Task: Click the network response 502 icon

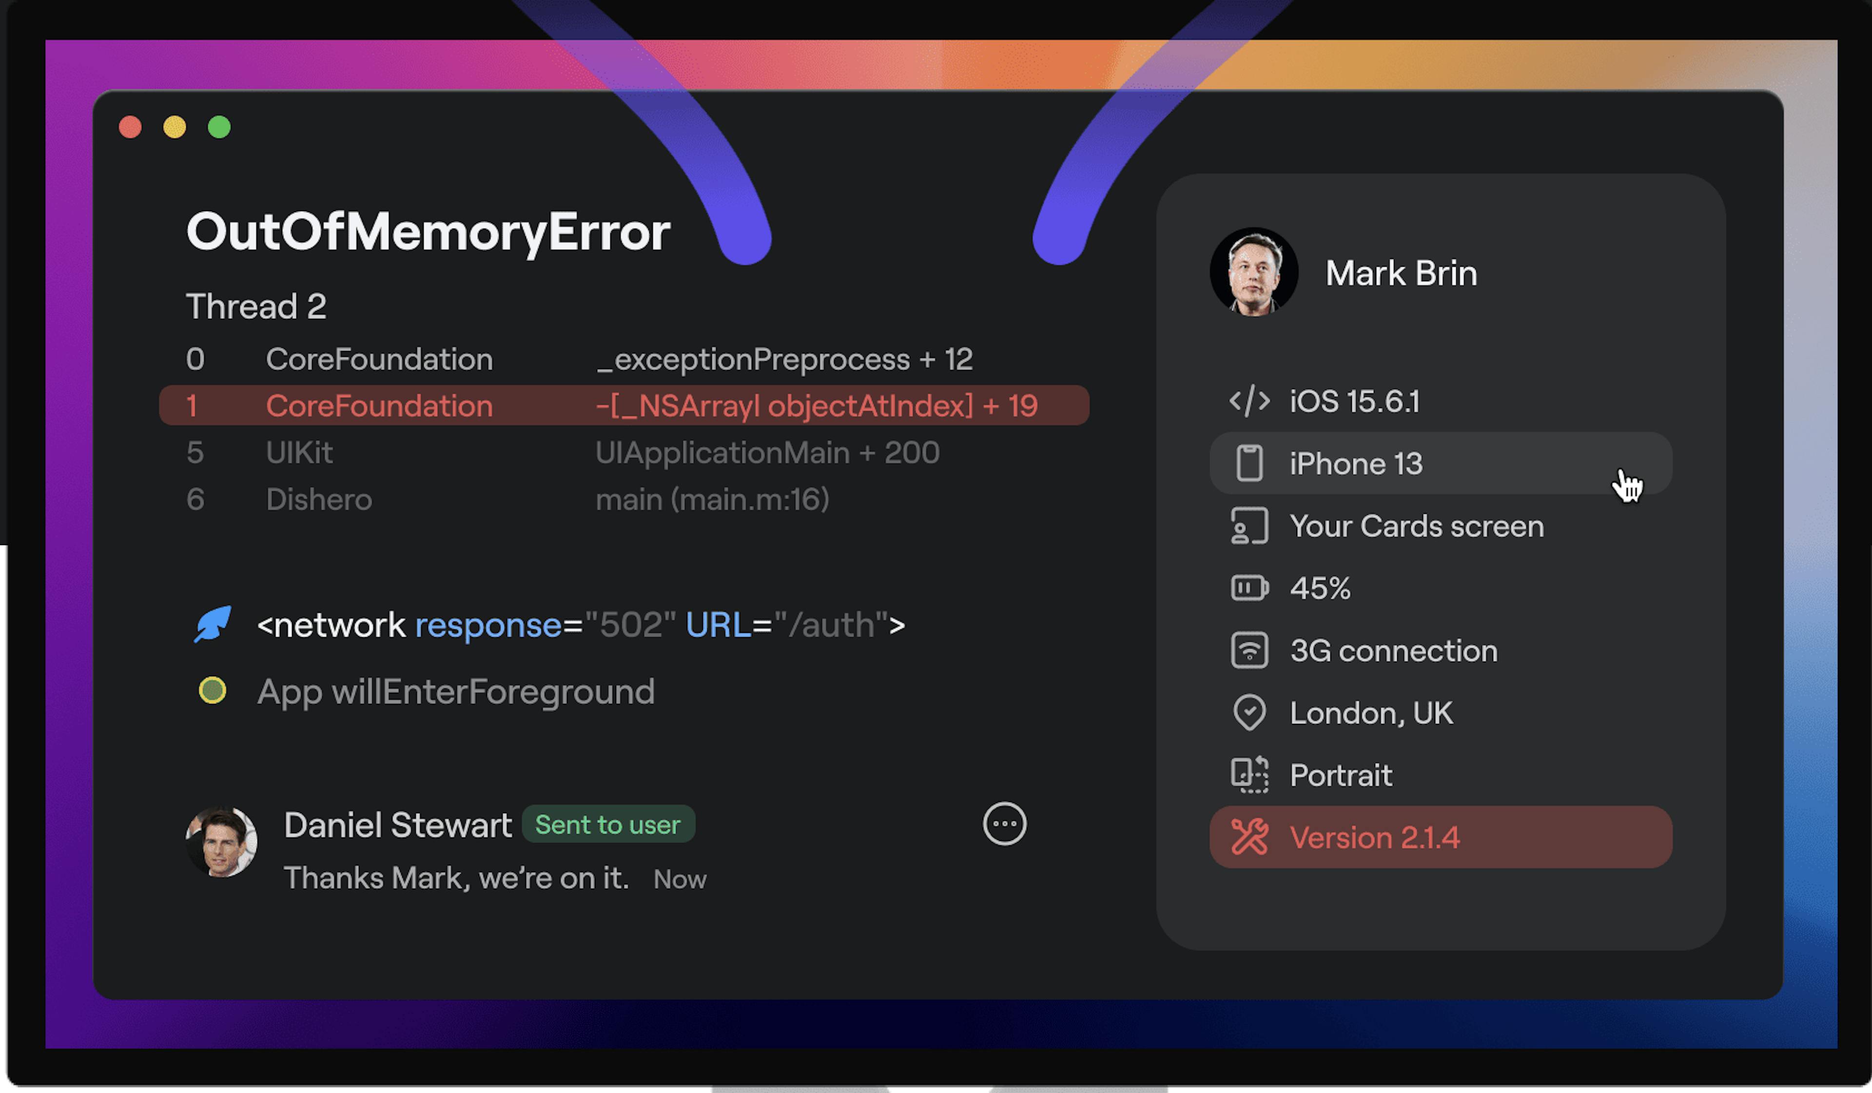Action: coord(212,626)
